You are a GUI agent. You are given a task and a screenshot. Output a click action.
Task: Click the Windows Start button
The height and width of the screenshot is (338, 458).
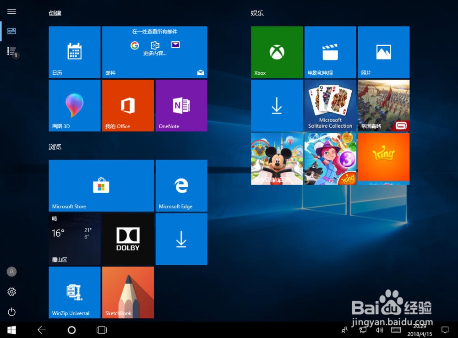coord(12,330)
